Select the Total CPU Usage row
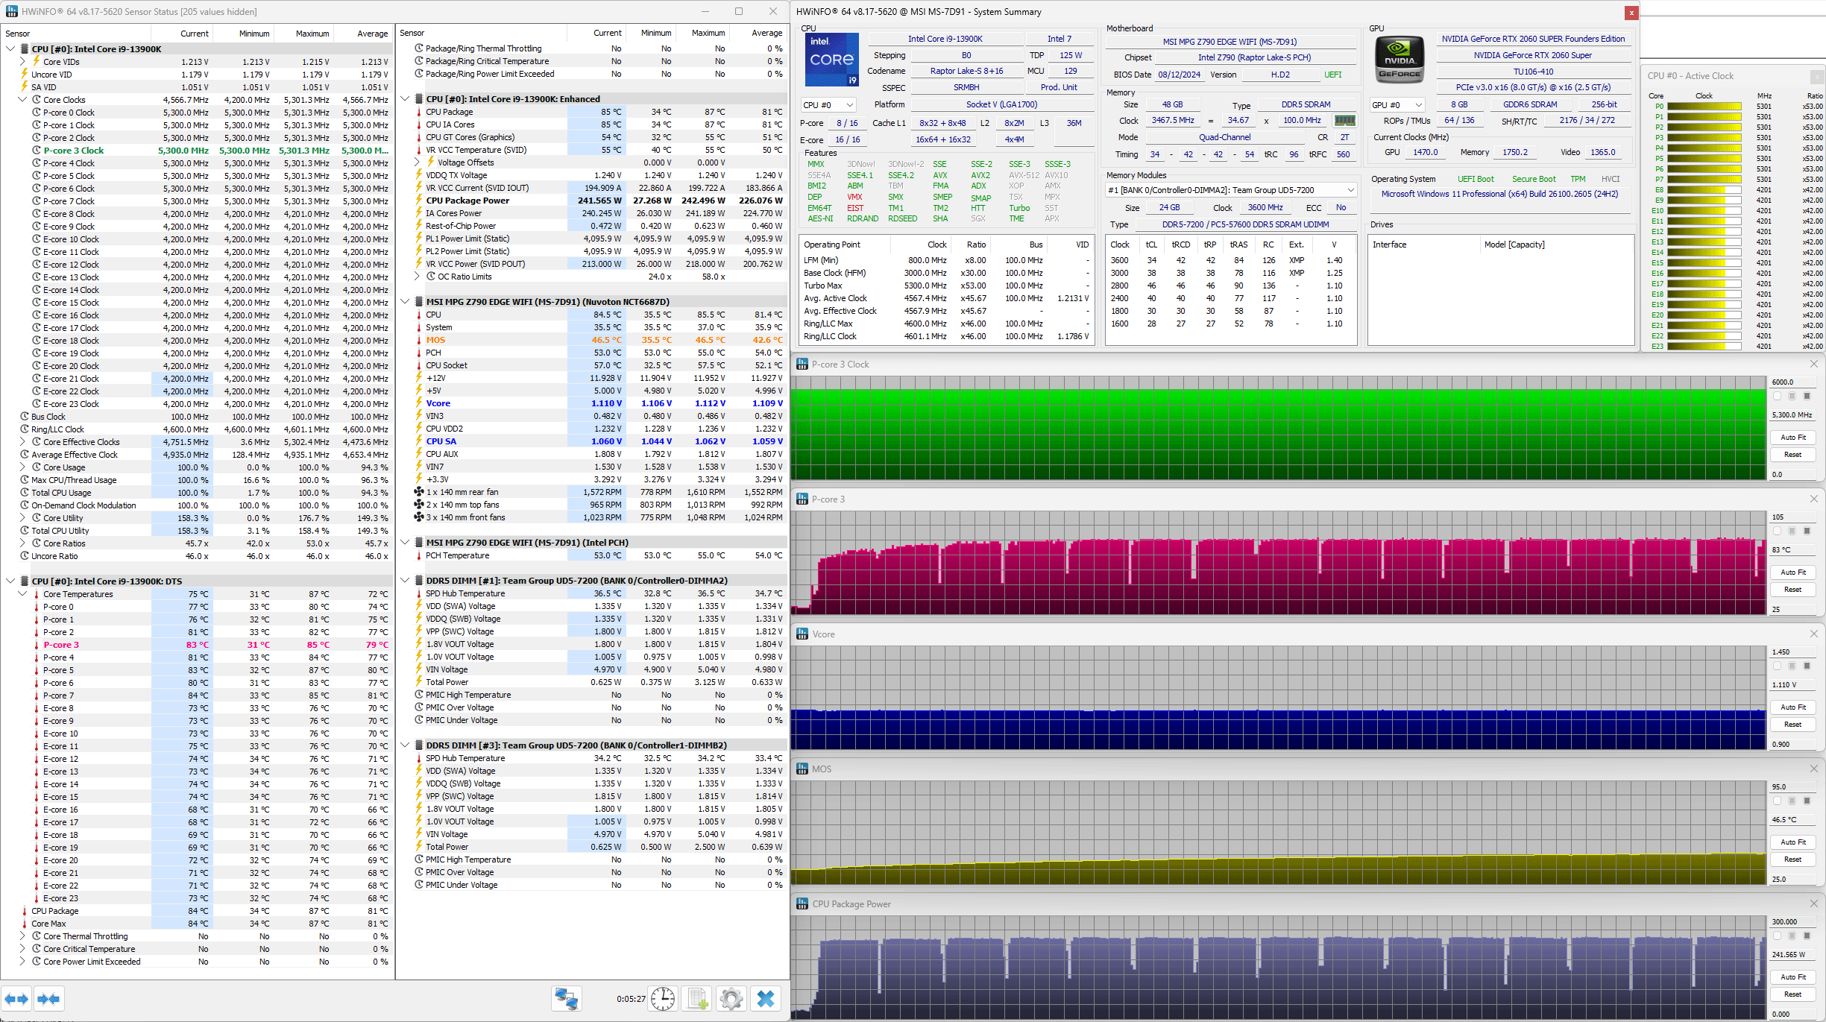Screen dimensions: 1826x1022 pyautogui.click(x=197, y=493)
